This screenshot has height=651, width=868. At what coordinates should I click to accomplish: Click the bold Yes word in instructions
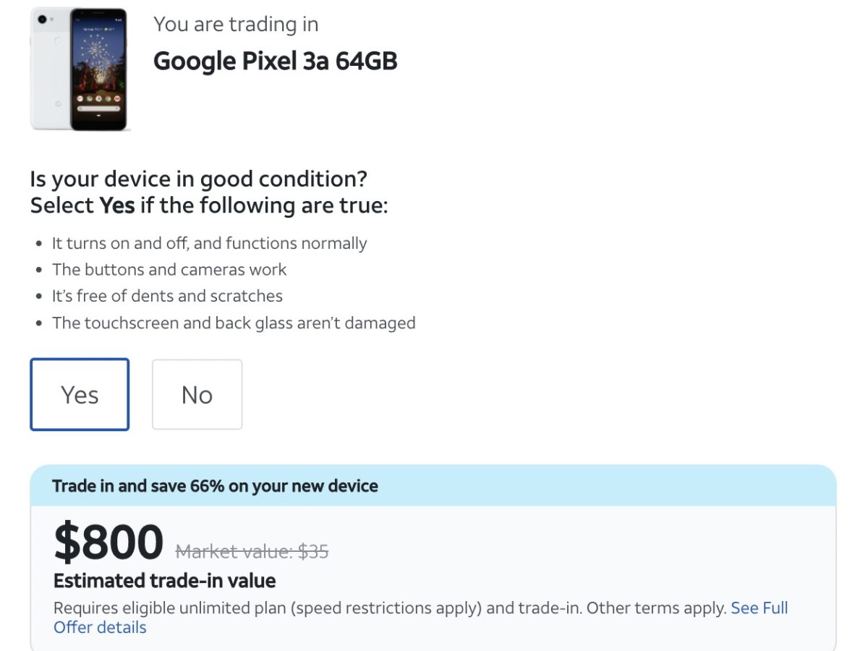[x=116, y=205]
